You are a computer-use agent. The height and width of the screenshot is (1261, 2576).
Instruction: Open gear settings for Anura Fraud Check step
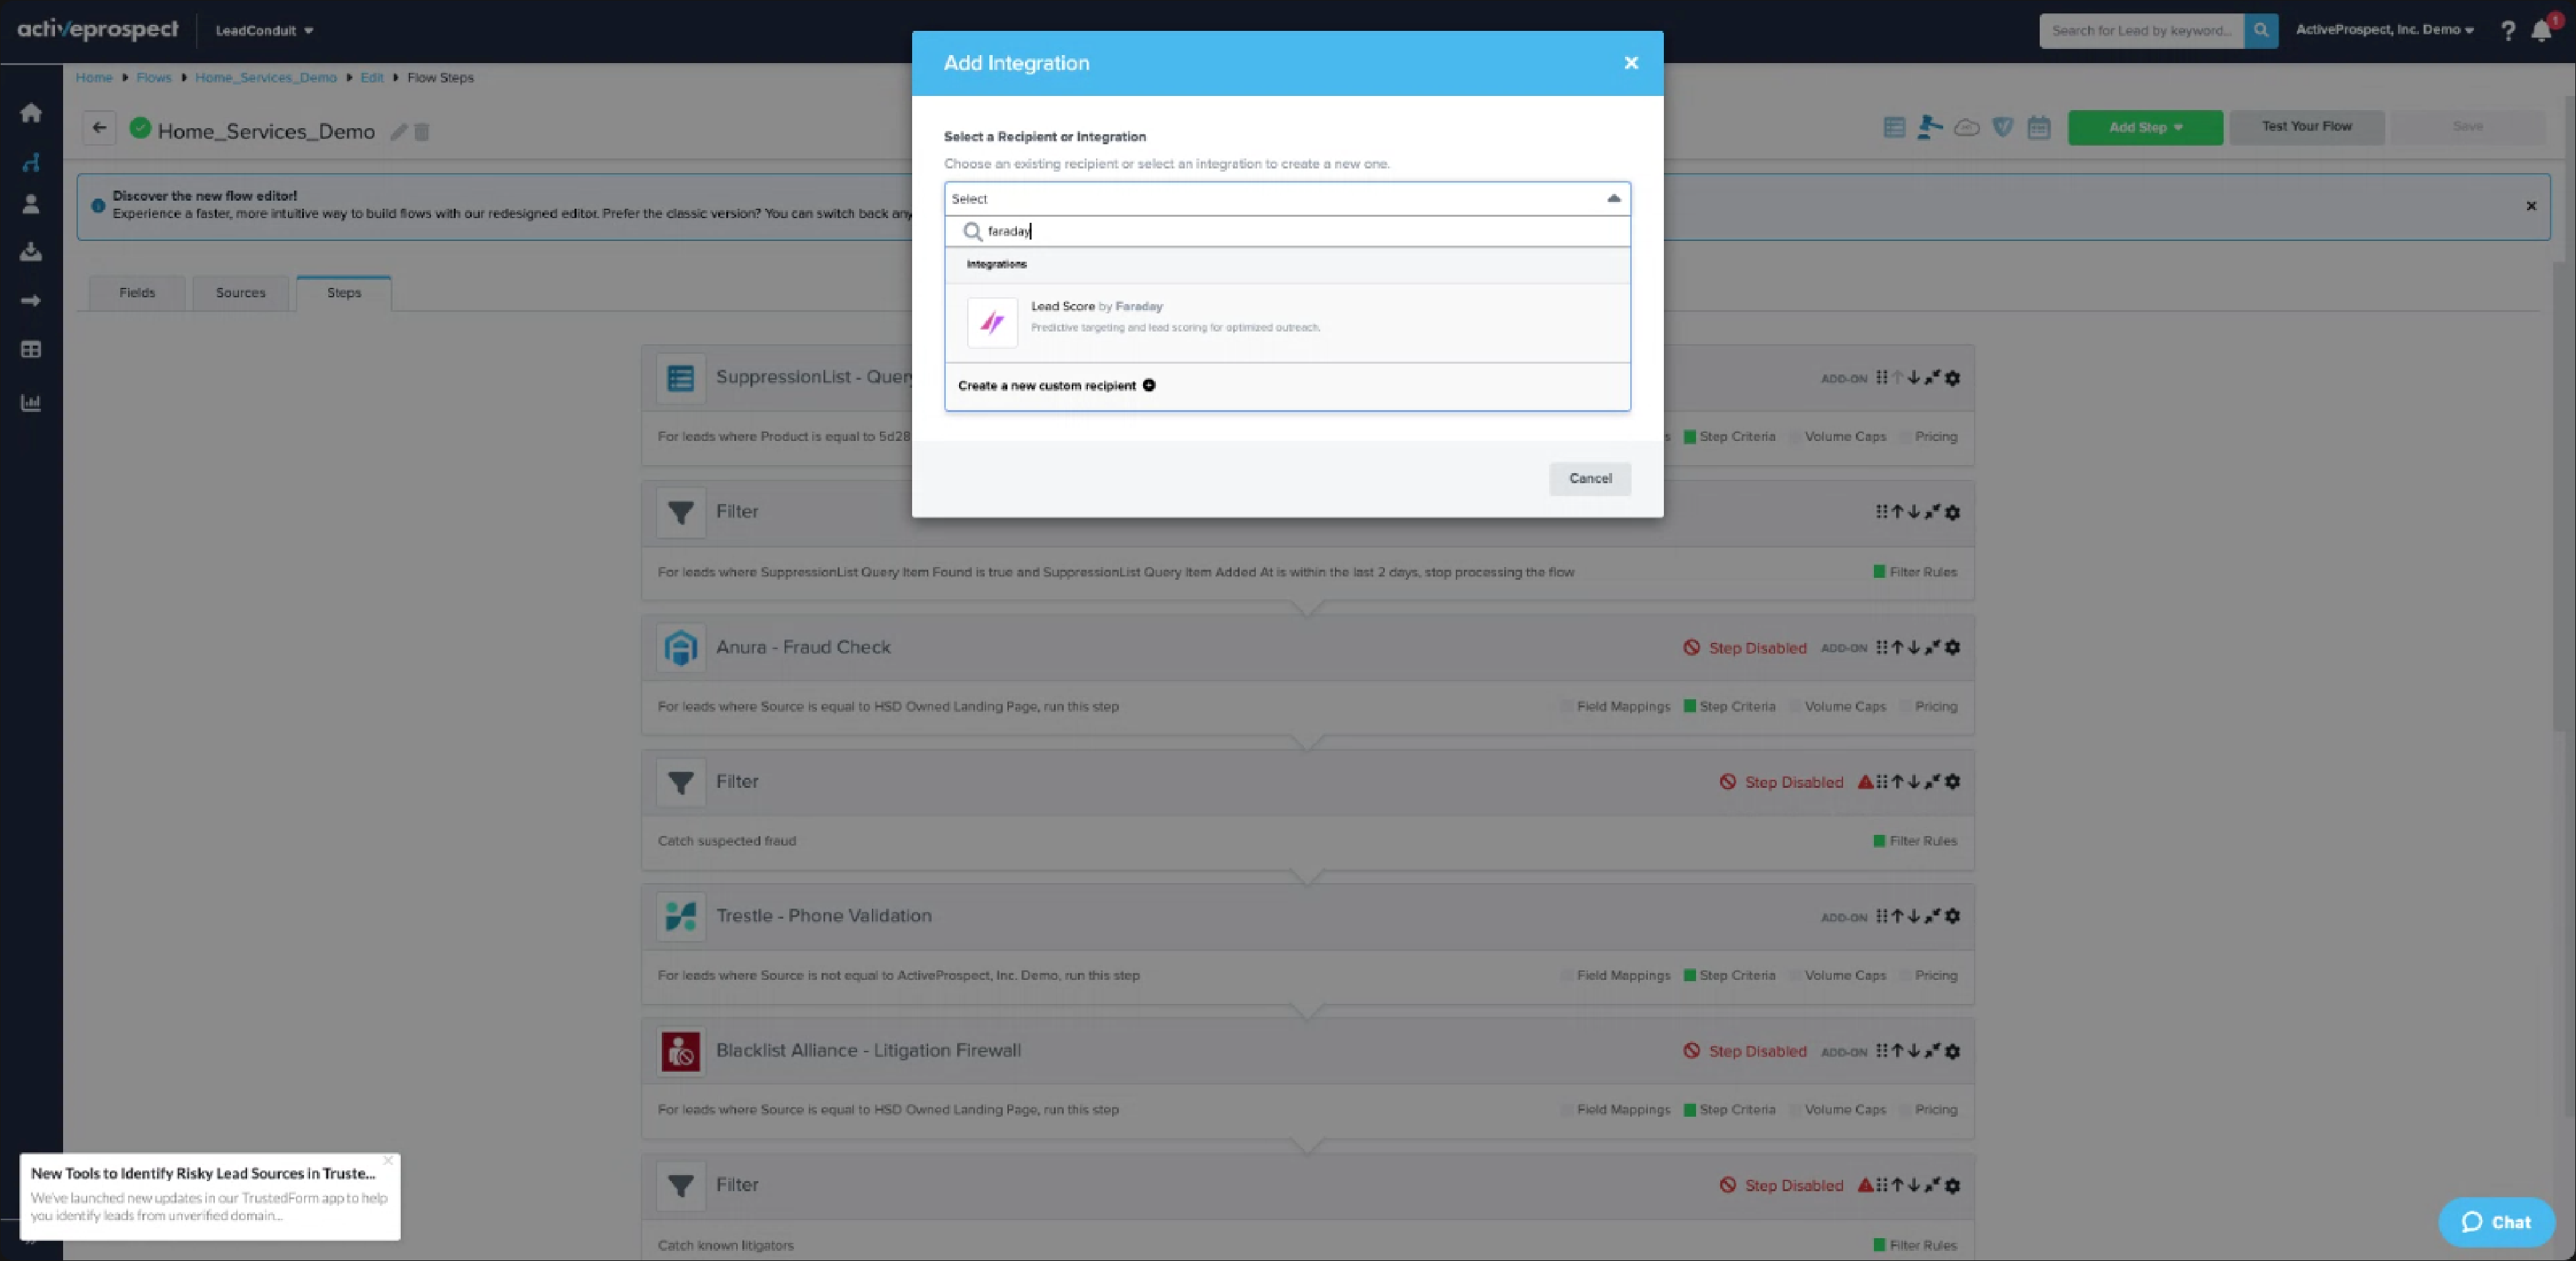(x=1953, y=648)
